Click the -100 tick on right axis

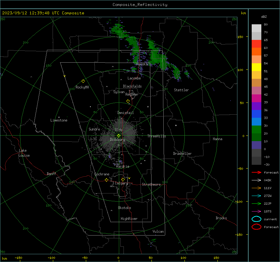[x=239, y=202]
